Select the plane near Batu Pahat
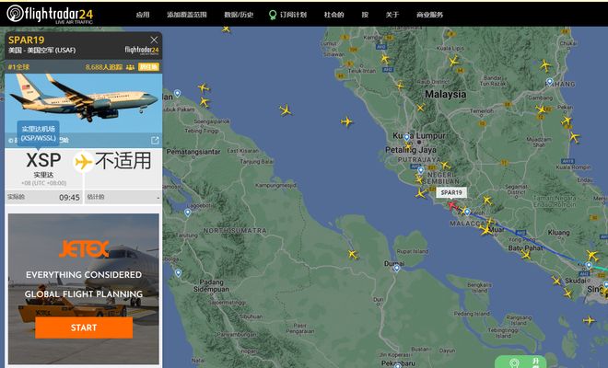The height and width of the screenshot is (368, 608). click(526, 255)
